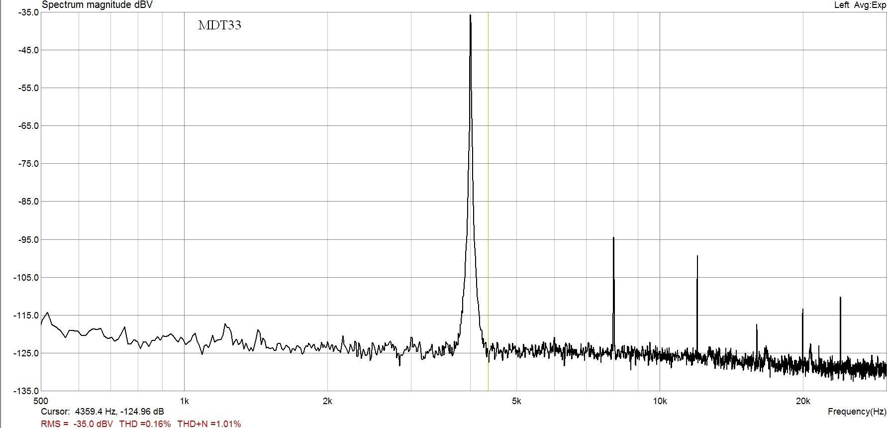Click the "RMS = -35.0 dBV" readout

point(77,424)
